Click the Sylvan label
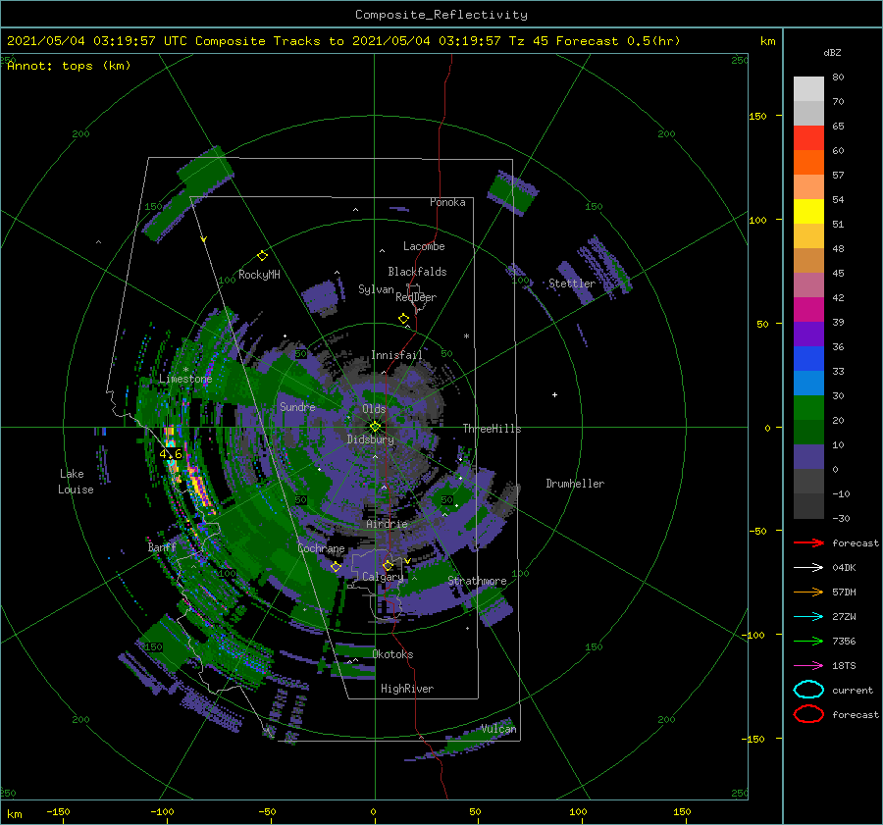 pyautogui.click(x=376, y=290)
